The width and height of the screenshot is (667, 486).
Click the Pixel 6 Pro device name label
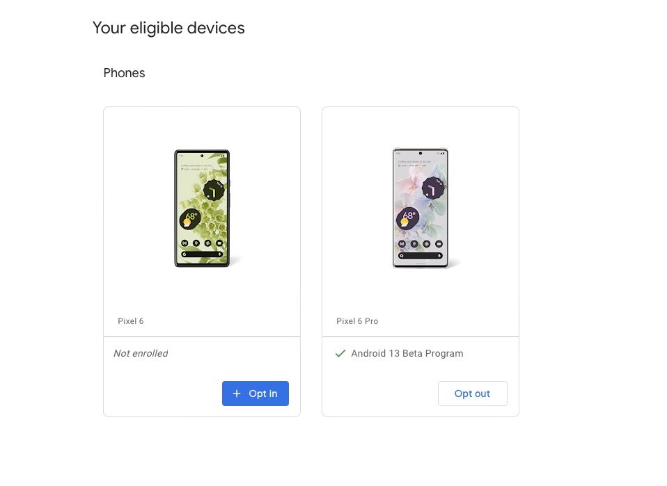(x=357, y=321)
